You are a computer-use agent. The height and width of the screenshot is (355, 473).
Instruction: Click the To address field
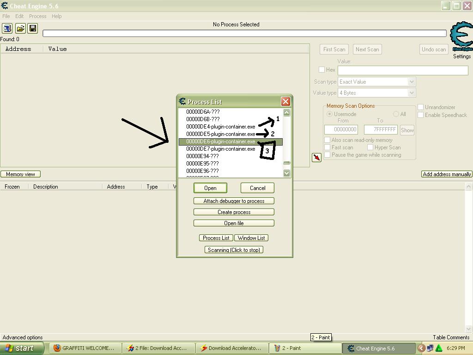381,129
